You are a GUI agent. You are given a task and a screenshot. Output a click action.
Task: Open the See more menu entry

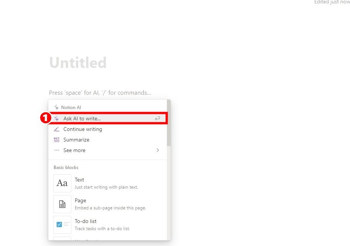pyautogui.click(x=74, y=150)
